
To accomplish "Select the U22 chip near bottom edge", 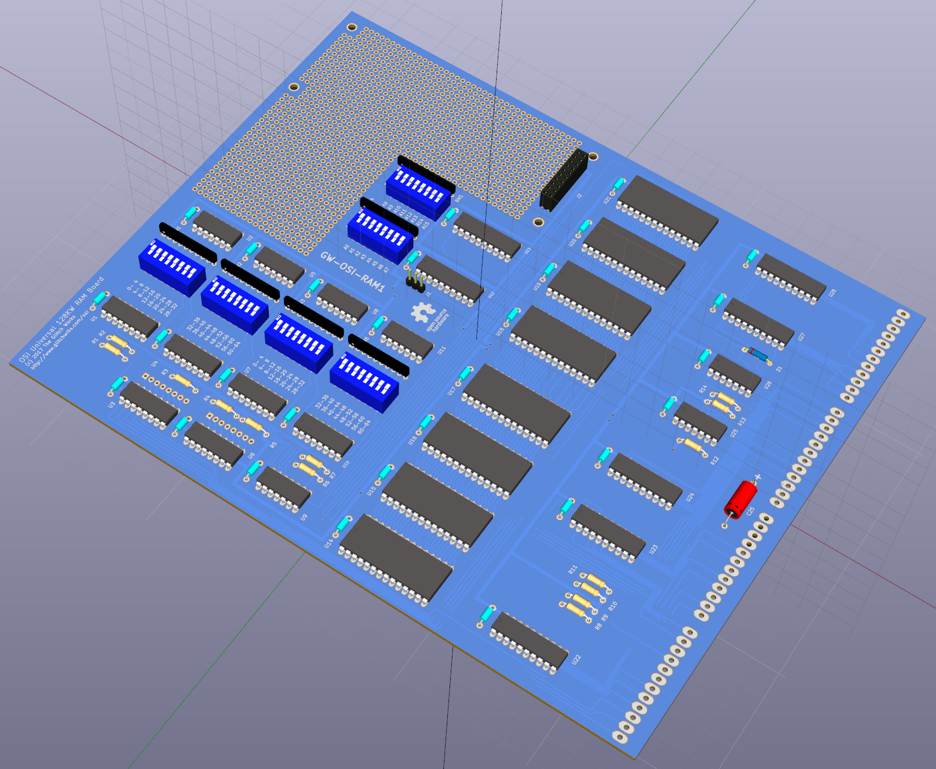I will 529,641.
